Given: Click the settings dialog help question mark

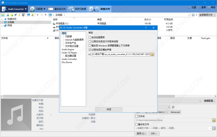Looking at the screenshot, I should (146, 28).
